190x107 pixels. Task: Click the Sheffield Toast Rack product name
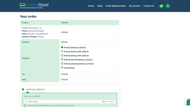click(30, 28)
